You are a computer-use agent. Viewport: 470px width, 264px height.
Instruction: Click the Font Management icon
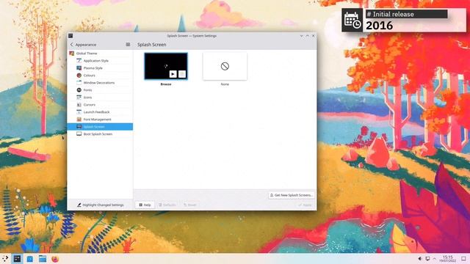(x=79, y=120)
